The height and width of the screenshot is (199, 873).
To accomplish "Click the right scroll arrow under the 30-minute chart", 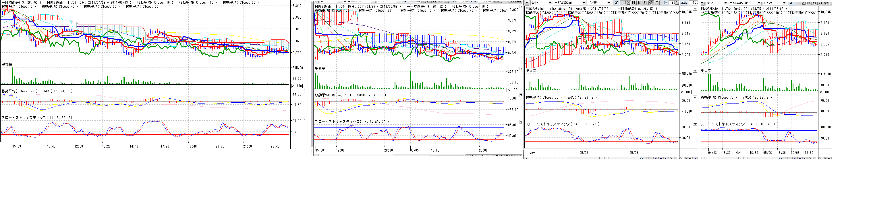I will pos(602,158).
